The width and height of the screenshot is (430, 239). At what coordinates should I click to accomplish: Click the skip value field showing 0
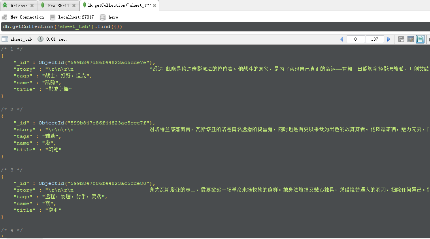click(x=355, y=39)
